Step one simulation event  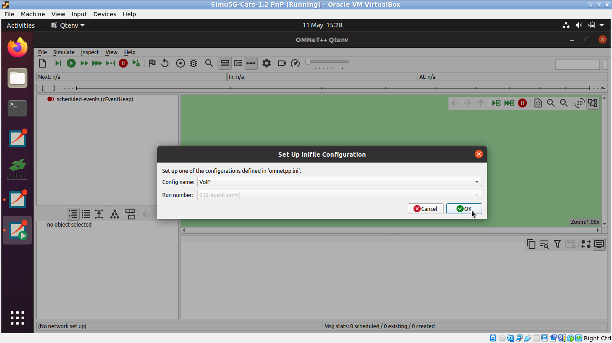[58, 63]
